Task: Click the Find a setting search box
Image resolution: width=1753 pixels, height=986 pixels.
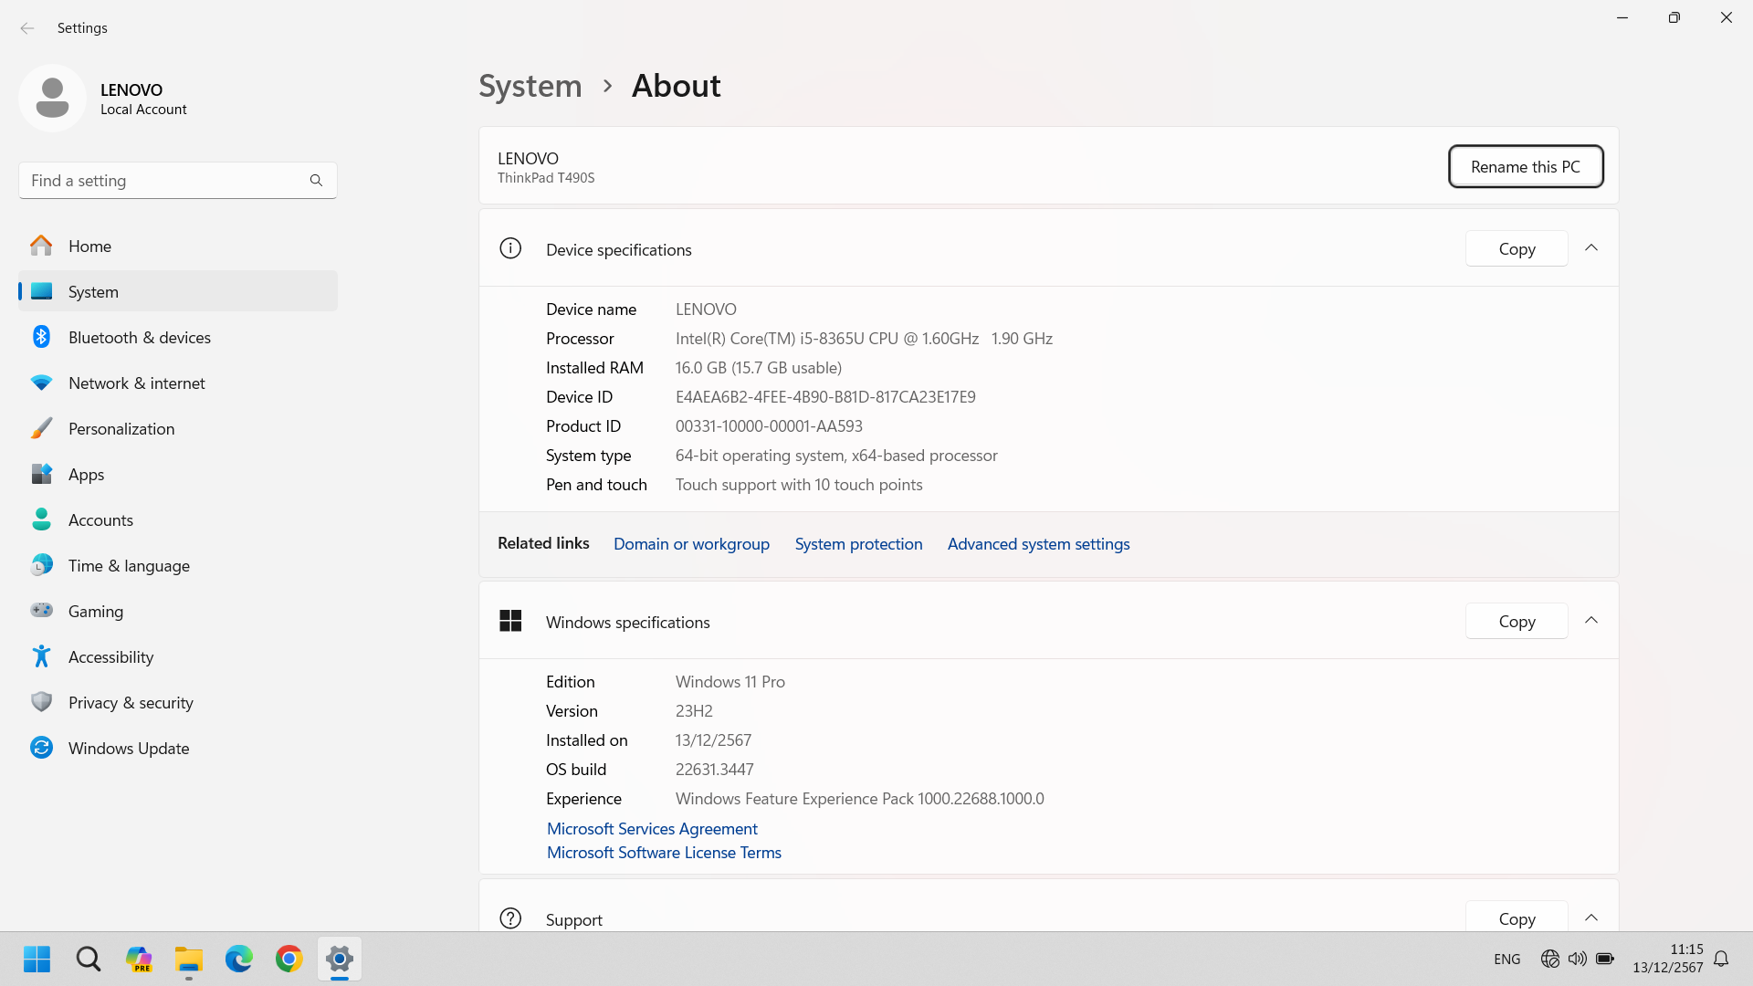Action: coord(178,181)
